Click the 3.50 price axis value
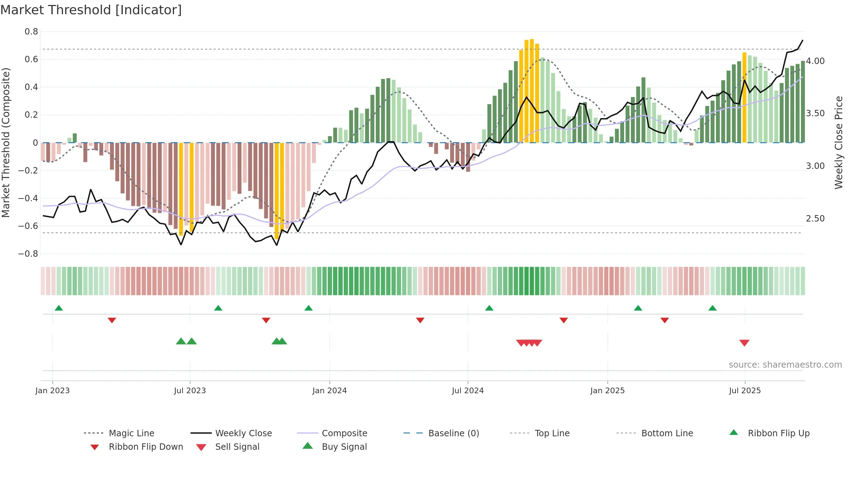The height and width of the screenshot is (480, 854). coord(815,113)
